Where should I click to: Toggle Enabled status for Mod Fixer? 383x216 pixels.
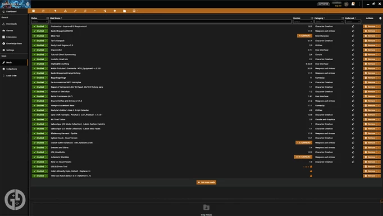pyautogui.click(x=39, y=35)
